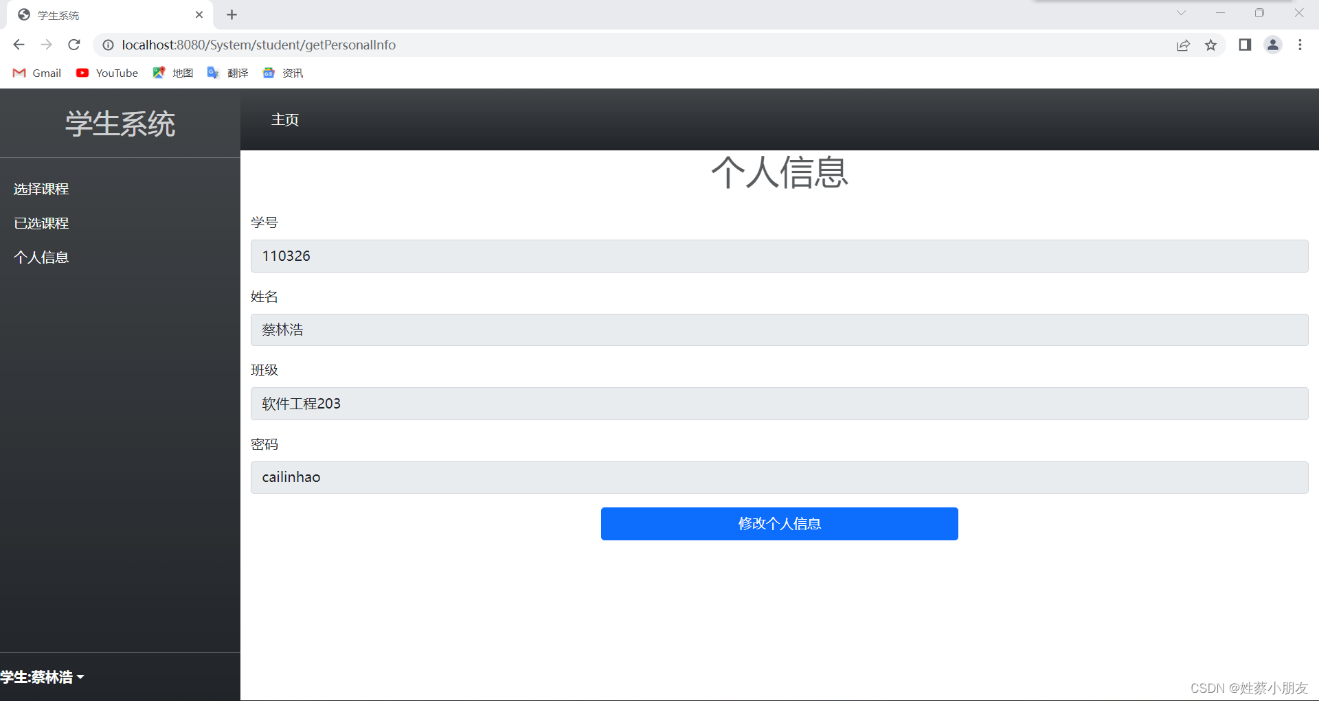Click the 班级 field showing 软件工程203
The height and width of the screenshot is (701, 1319).
pyautogui.click(x=779, y=404)
